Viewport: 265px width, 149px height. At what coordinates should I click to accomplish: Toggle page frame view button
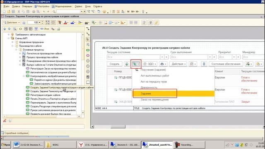[53, 22]
